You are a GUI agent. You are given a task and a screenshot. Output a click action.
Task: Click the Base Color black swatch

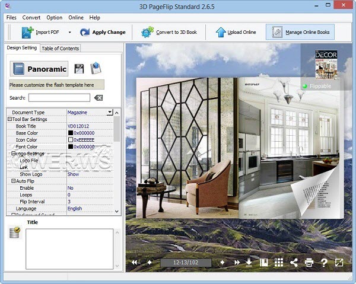click(70, 133)
